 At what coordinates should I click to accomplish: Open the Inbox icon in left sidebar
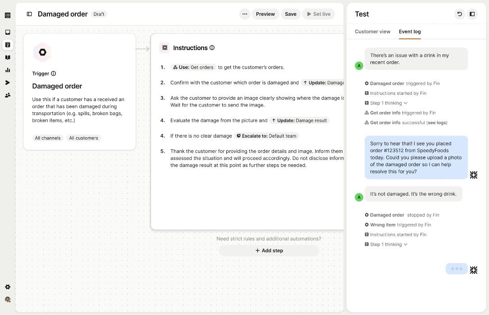pos(8,32)
